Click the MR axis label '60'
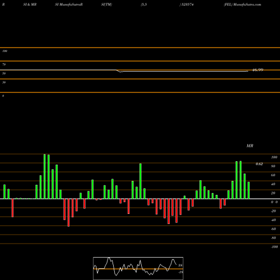Viewport: 280px width, 280px height. (x=273, y=175)
